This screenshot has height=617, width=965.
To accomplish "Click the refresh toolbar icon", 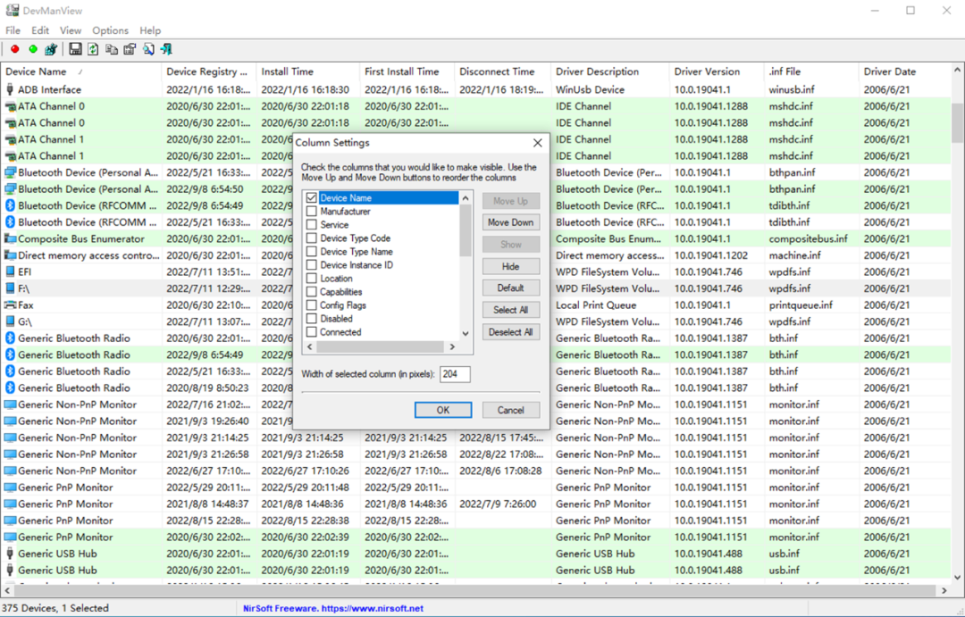I will (93, 49).
